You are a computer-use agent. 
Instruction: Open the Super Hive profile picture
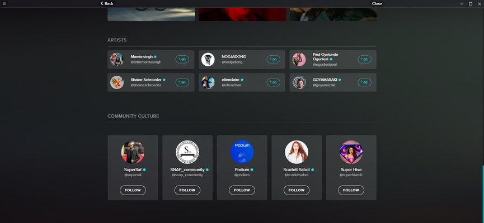351,152
